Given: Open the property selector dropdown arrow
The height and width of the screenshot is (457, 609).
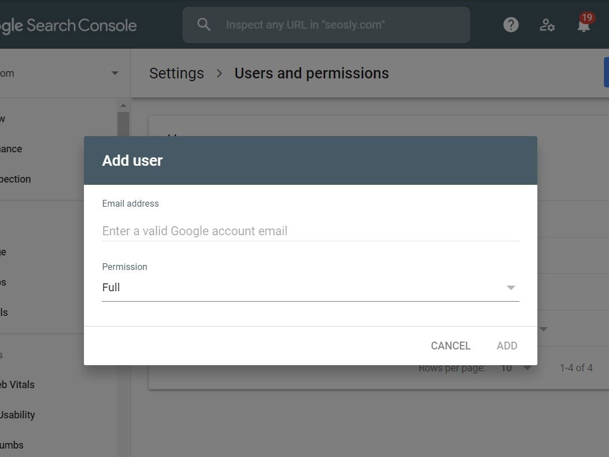Looking at the screenshot, I should (115, 73).
